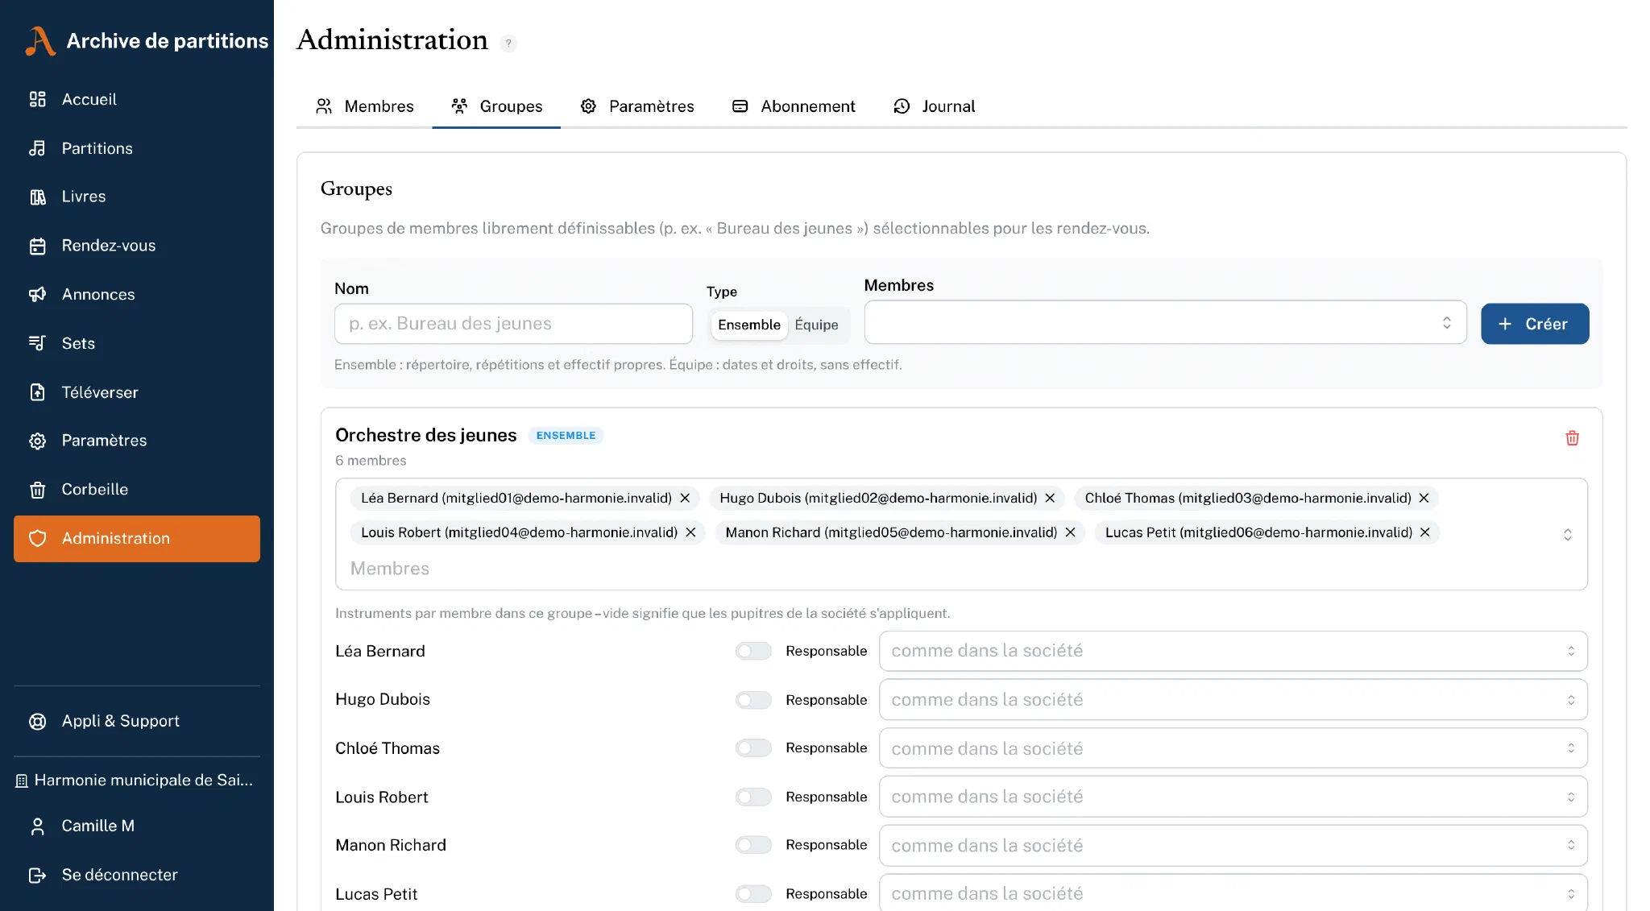
Task: Expand the Orchestre des jeunes members selector arrows
Action: [1567, 535]
